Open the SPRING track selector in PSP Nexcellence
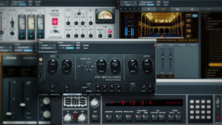 click(46, 45)
